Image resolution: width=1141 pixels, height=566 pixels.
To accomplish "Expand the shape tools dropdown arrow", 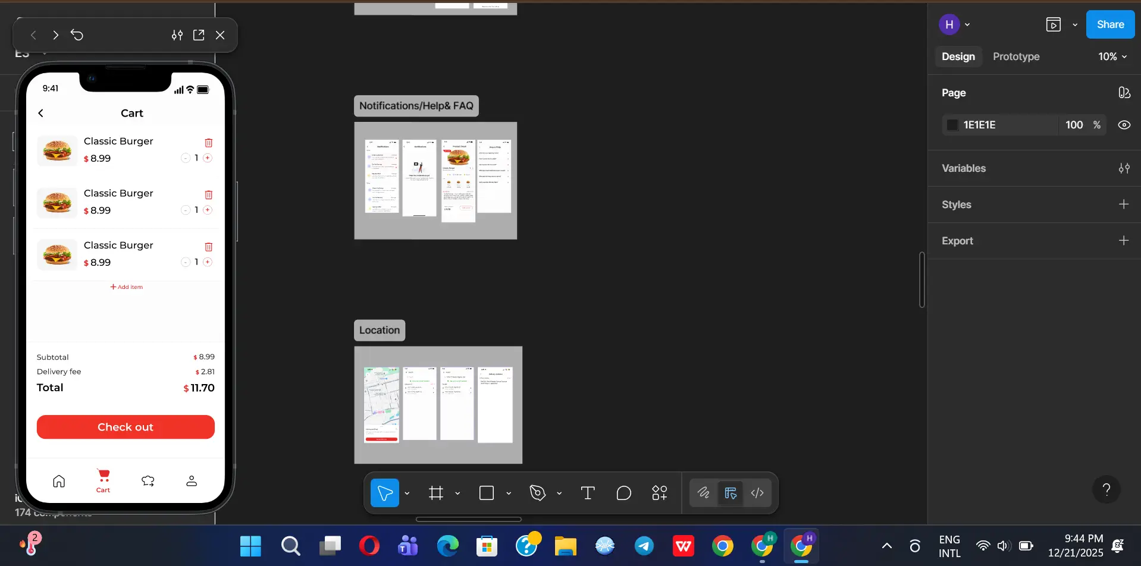I will [x=509, y=493].
